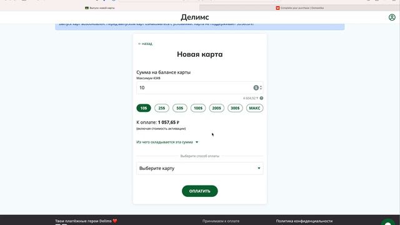
Task: Open 'Политика конфиденциальности' footer link
Action: click(x=304, y=221)
